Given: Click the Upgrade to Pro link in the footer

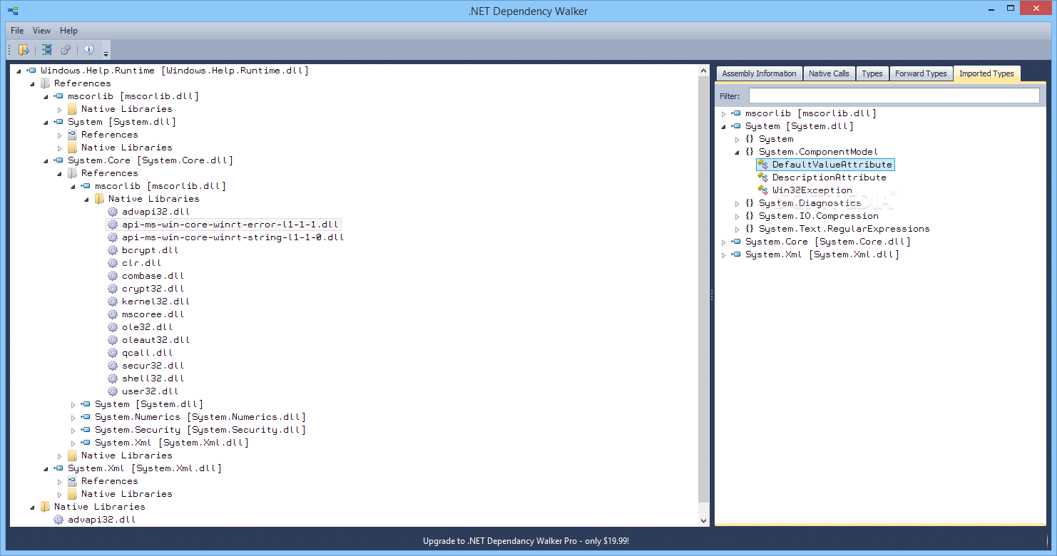Looking at the screenshot, I should (526, 541).
